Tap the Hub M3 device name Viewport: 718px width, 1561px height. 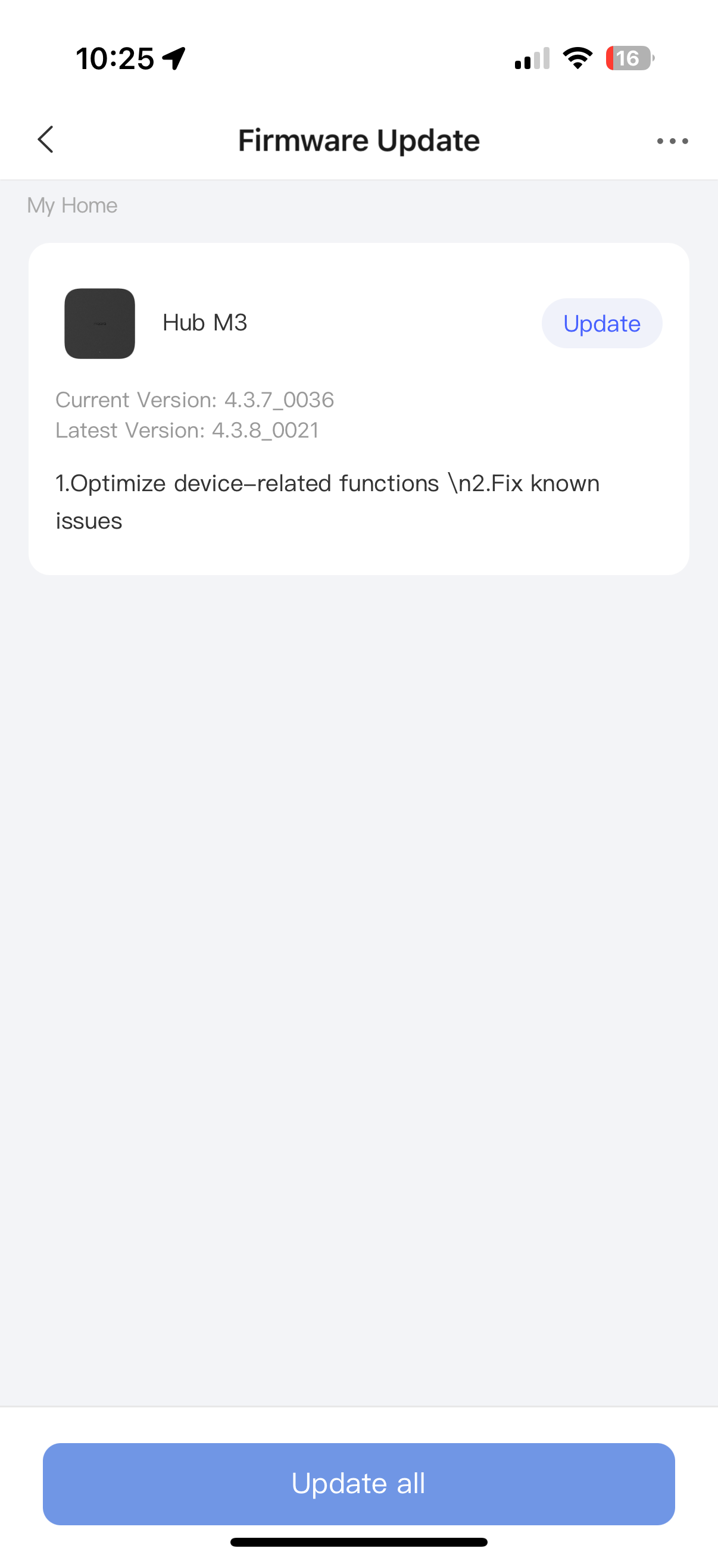pyautogui.click(x=205, y=323)
